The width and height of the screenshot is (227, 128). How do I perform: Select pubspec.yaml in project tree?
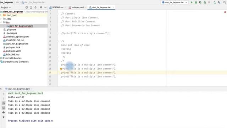coord(13,51)
